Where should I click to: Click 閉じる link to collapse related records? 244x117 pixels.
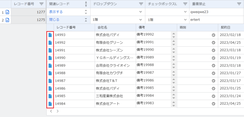click(x=54, y=20)
